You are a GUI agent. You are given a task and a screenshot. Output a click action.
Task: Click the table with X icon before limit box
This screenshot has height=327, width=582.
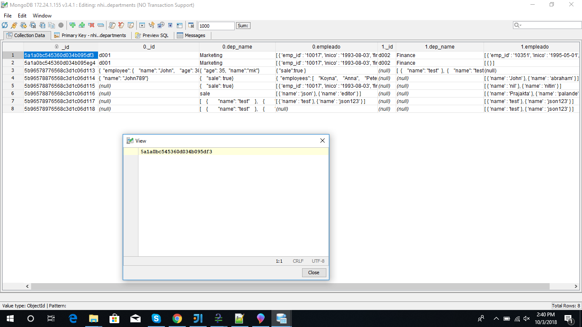point(191,25)
